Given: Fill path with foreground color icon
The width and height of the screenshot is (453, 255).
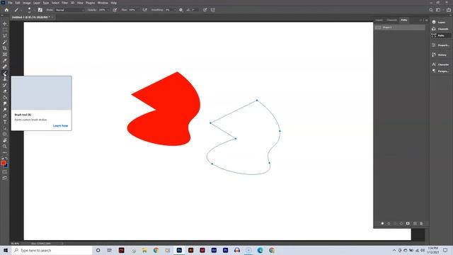Looking at the screenshot, I should [x=382, y=224].
